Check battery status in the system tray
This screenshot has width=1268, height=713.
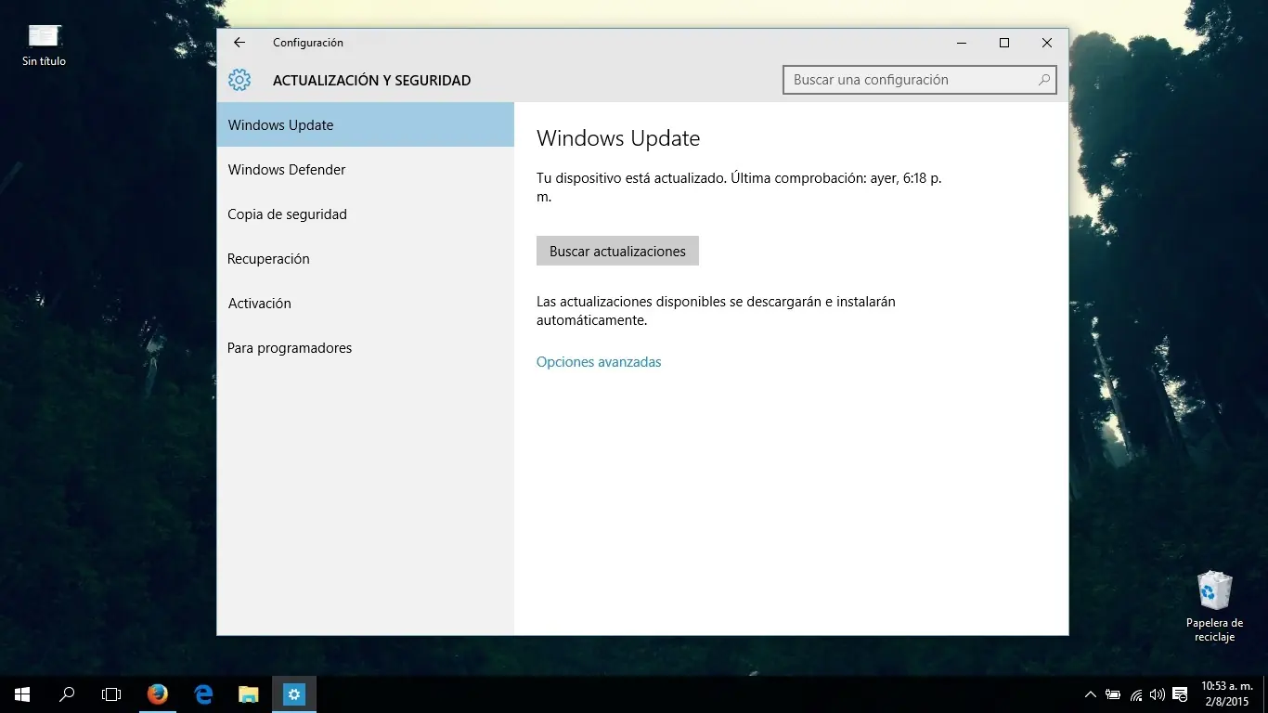coord(1111,694)
